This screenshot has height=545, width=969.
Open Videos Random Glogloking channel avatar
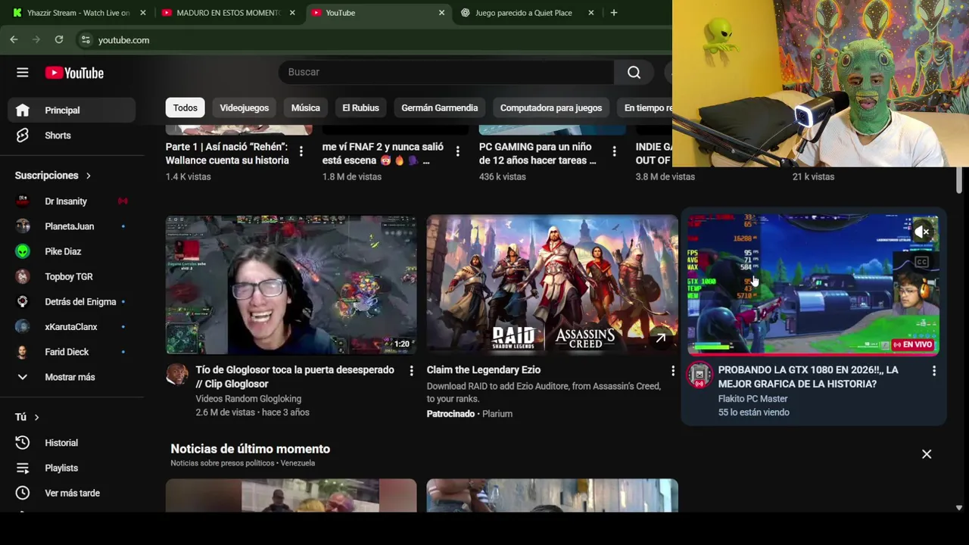click(x=177, y=374)
